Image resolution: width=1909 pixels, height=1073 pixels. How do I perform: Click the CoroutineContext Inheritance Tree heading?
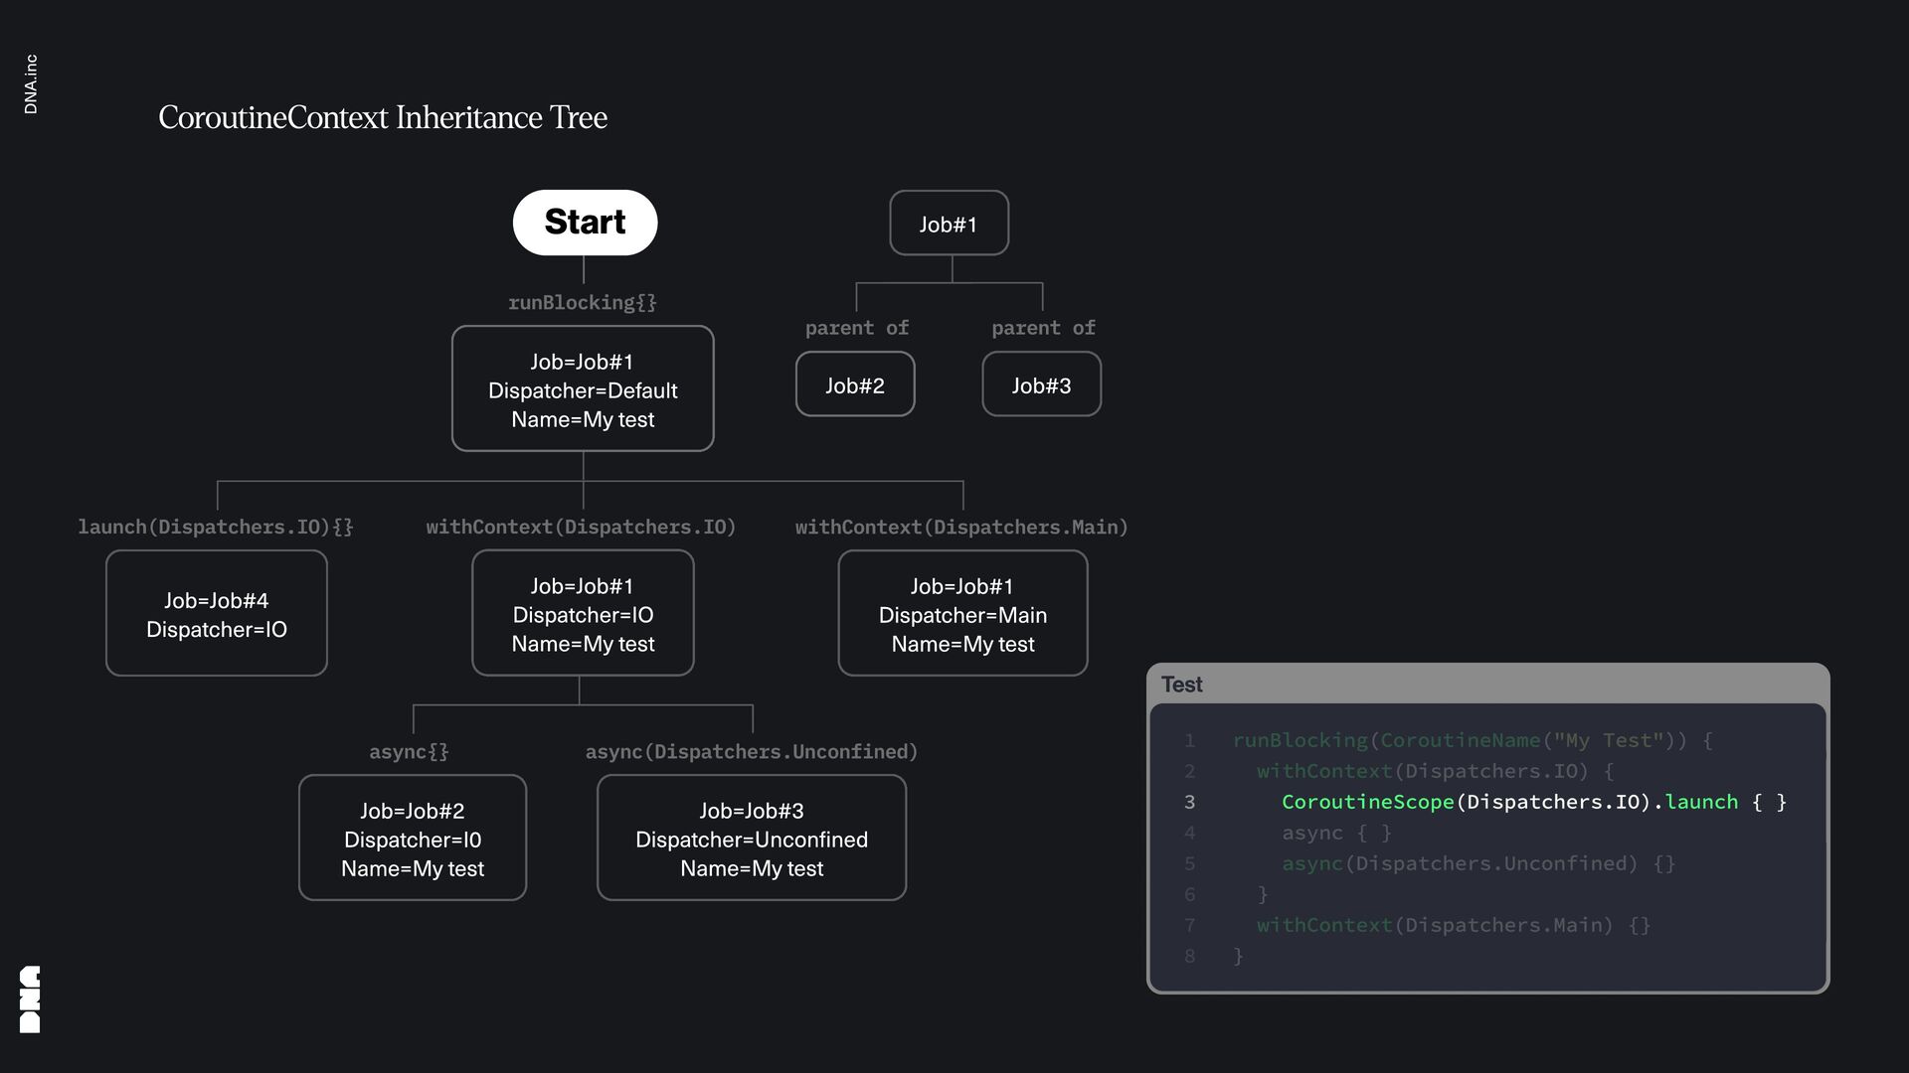click(383, 117)
